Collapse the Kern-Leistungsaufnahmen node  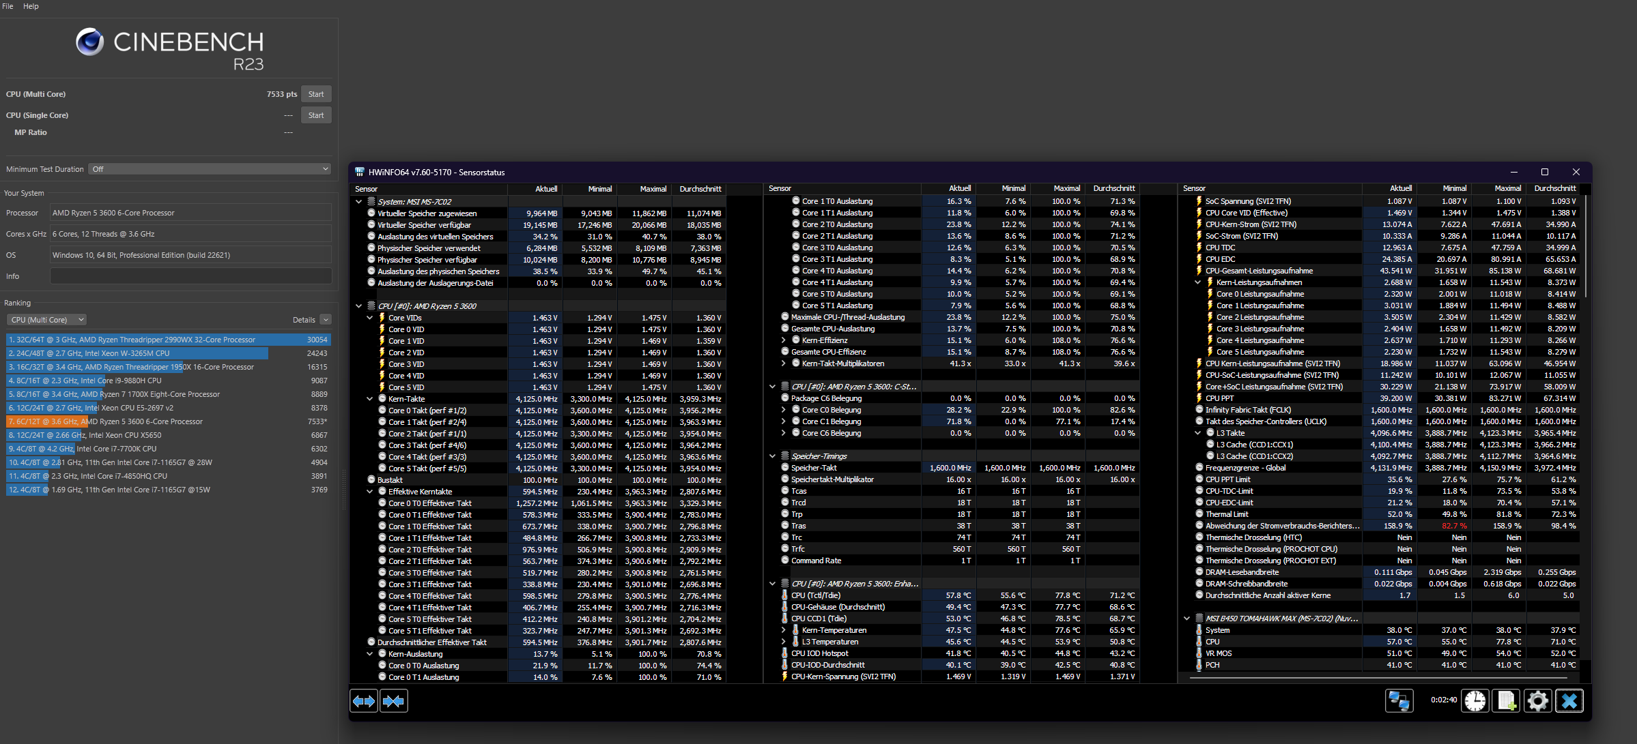(x=1197, y=282)
